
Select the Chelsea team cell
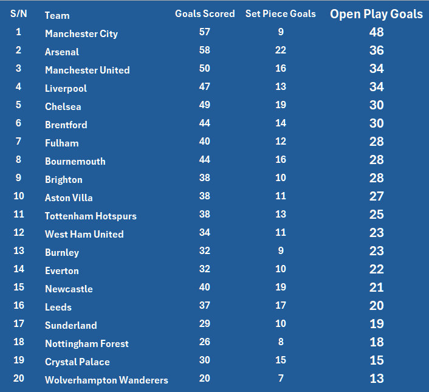63,106
